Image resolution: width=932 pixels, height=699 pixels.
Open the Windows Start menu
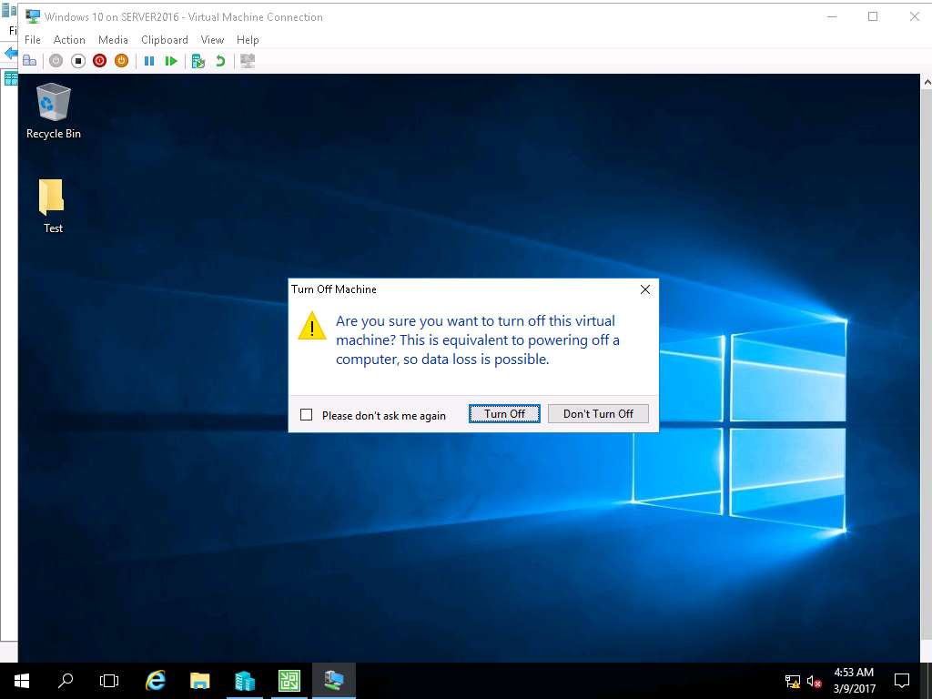22,681
